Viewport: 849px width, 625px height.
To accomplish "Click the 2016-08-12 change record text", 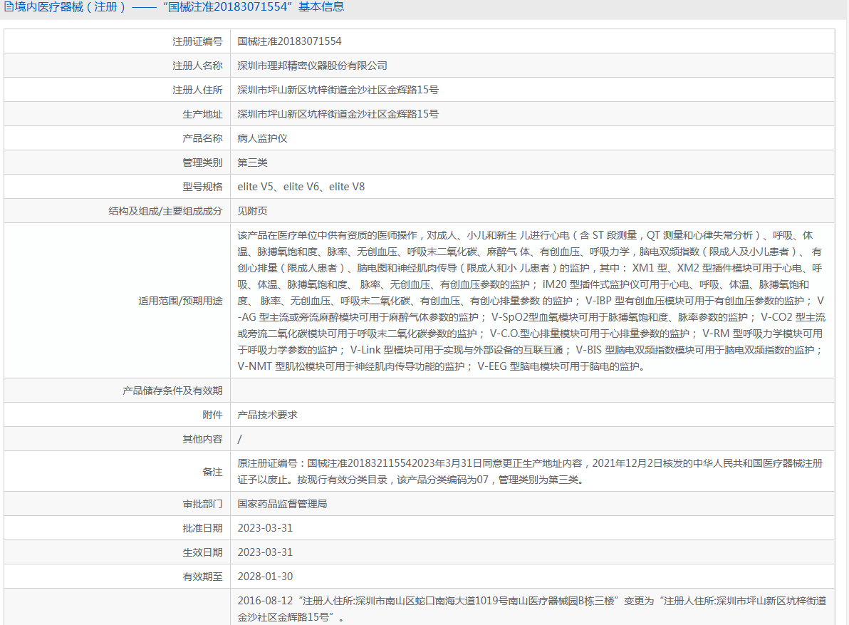I will 532,609.
